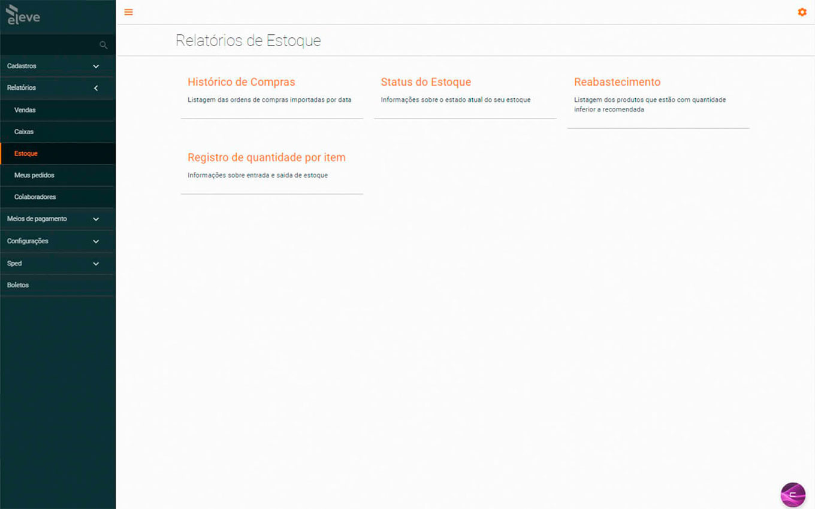Expand the Configurações chevron
The width and height of the screenshot is (815, 509).
[96, 241]
